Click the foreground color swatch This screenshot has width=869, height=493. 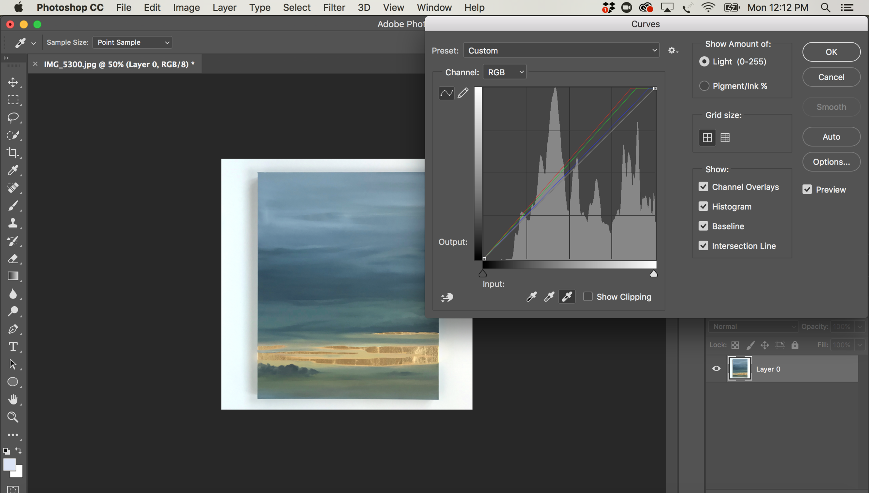pyautogui.click(x=9, y=464)
